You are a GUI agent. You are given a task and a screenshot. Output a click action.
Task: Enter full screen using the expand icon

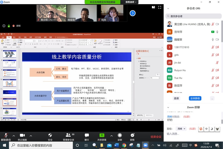160,7
